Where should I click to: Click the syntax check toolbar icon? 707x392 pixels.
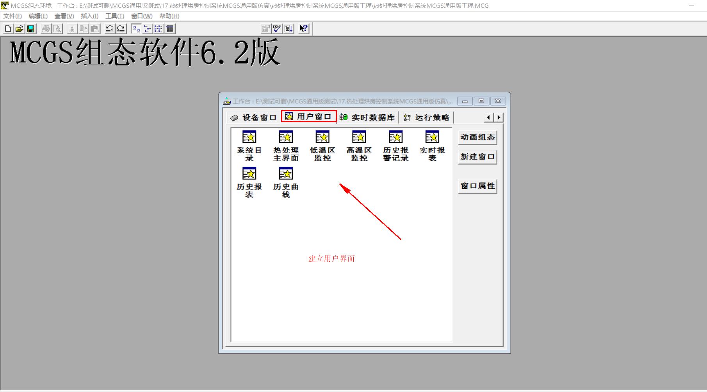tap(276, 28)
